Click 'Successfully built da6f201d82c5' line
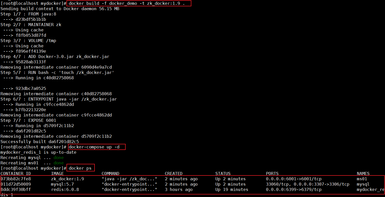 pos(40,142)
